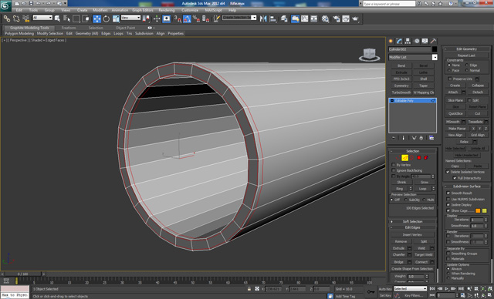Image resolution: width=494 pixels, height=299 pixels.
Task: Select the Edge constraint radio button
Action: [x=466, y=65]
